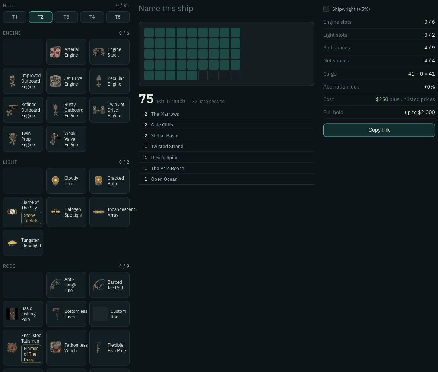Open The Marrows fish location row
Image resolution: width=438 pixels, height=372 pixels.
226,114
